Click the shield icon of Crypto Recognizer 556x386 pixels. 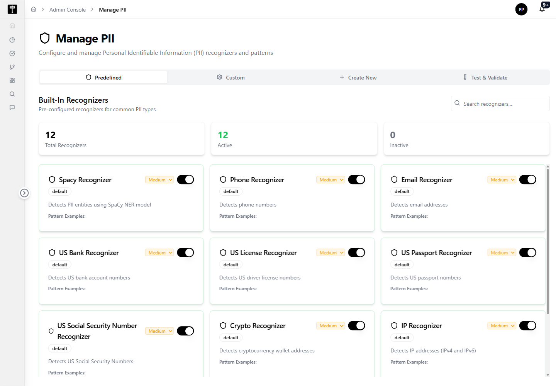[x=223, y=326]
